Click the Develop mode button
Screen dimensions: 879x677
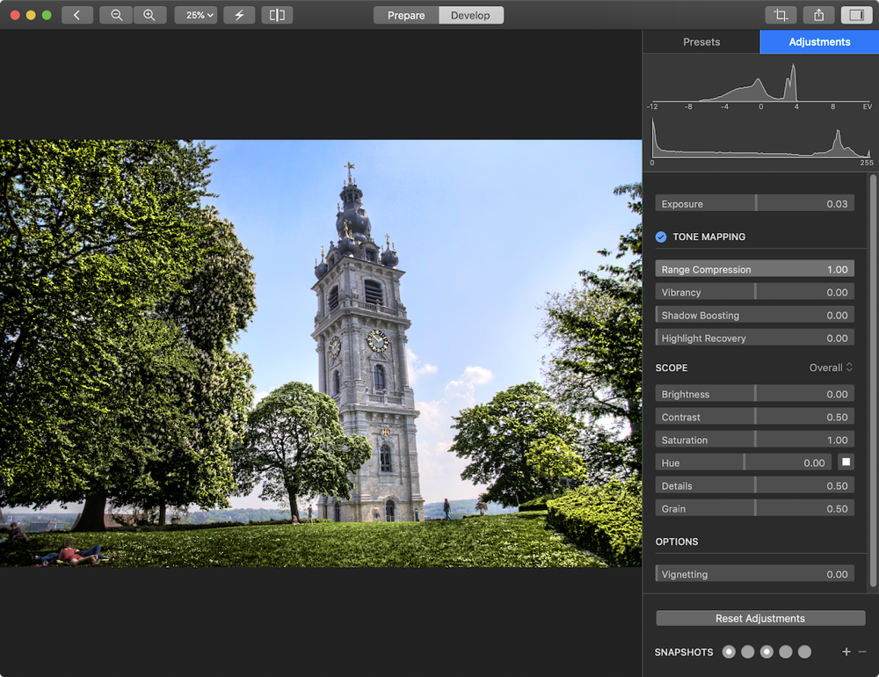[470, 15]
